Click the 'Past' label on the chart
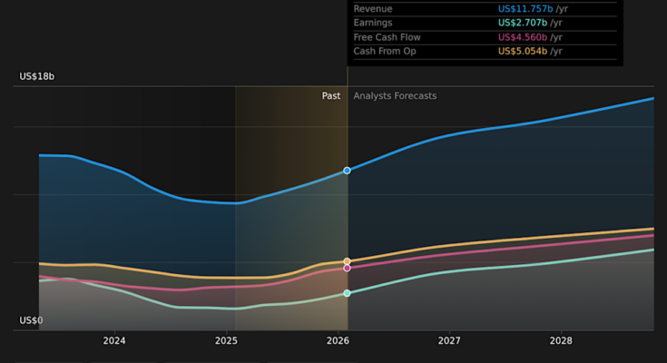Screen dimensions: 667x363 (331, 96)
